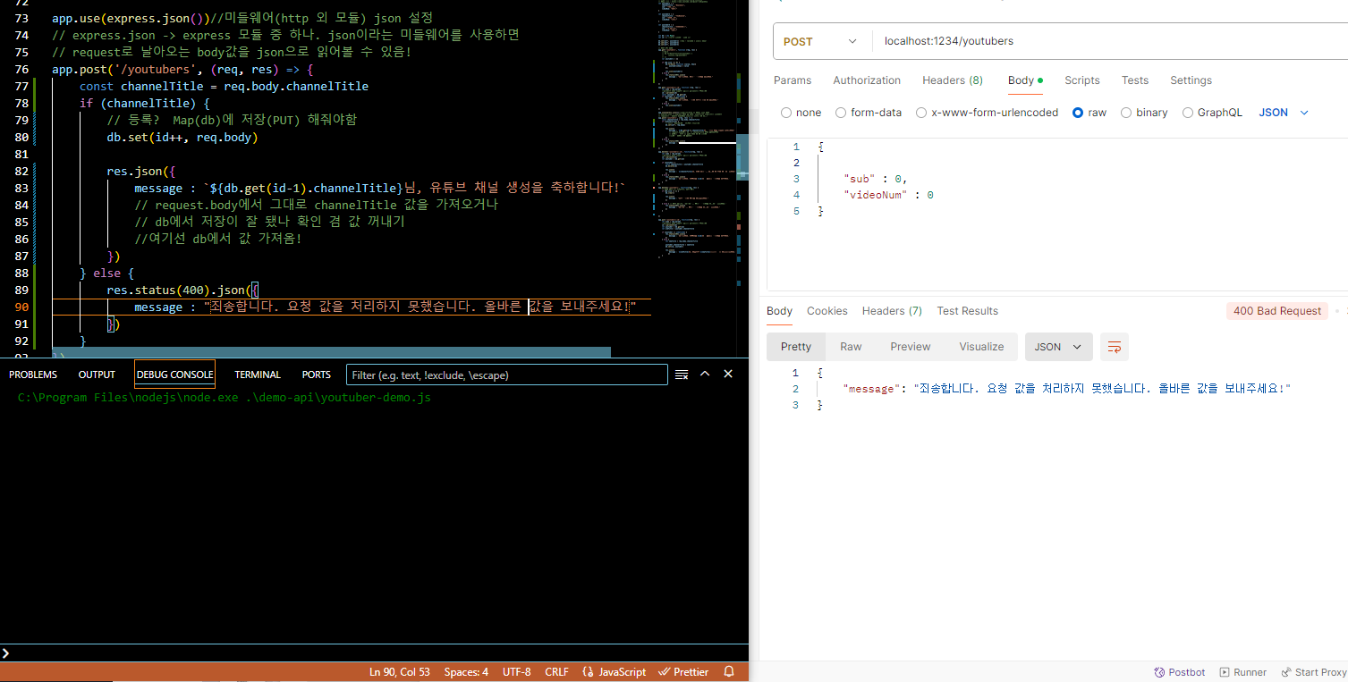1348x682 pixels.
Task: Click the Prettier status bar item
Action: tap(683, 672)
